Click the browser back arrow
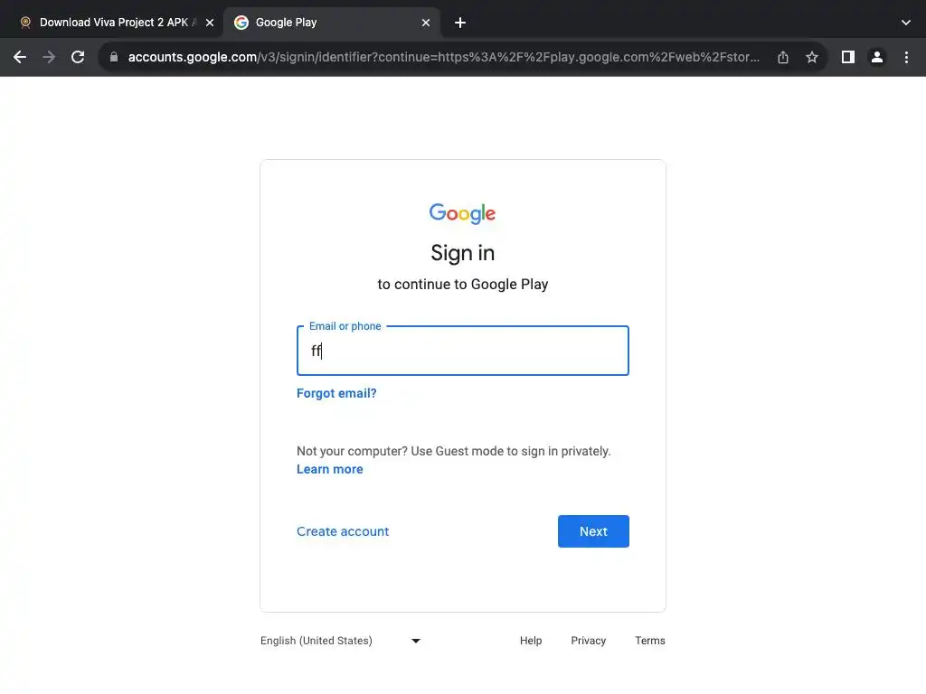Screen dimensions: 926x694 [20, 57]
